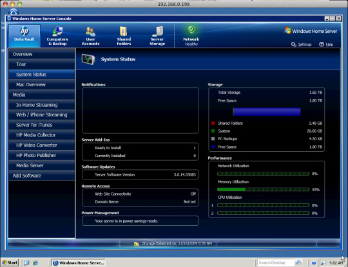Click the CPU 2 utilization meter
The height and width of the screenshot is (267, 348).
[263, 213]
